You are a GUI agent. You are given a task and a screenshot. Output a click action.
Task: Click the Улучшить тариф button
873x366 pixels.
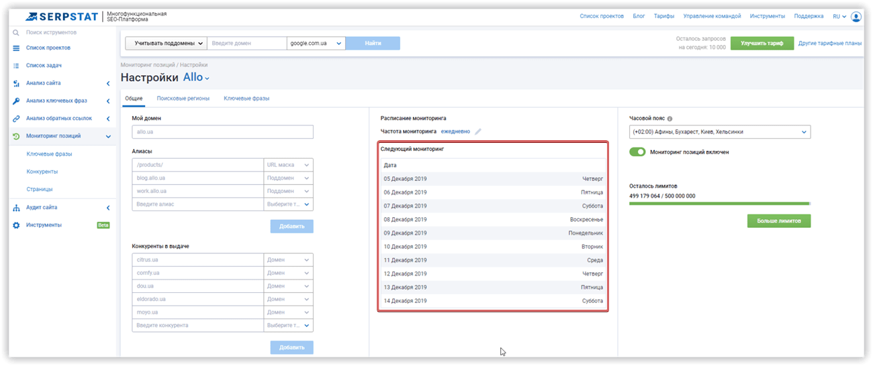coord(762,43)
